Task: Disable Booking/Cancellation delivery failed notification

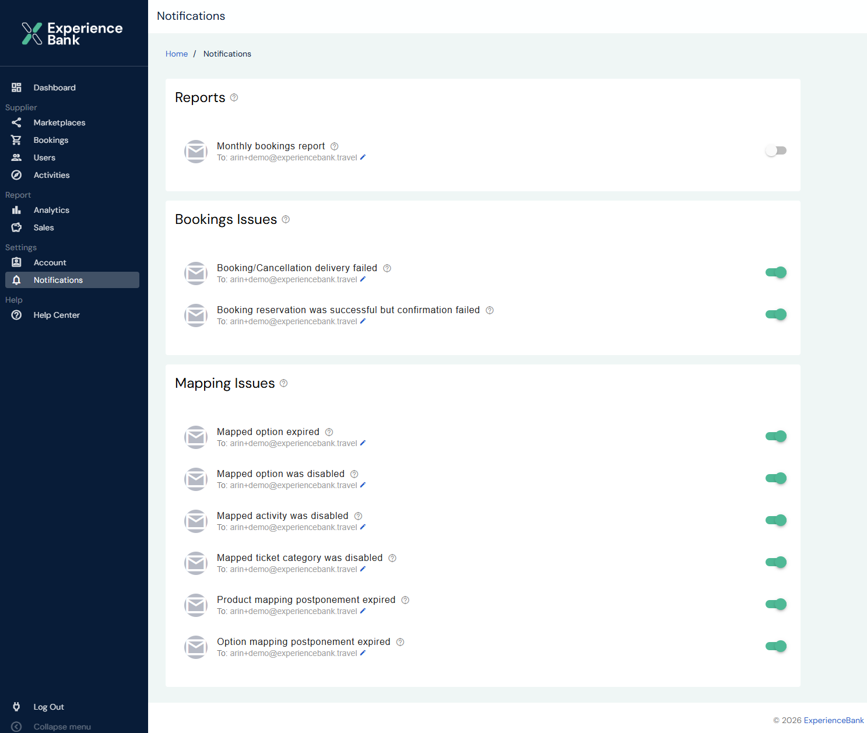Action: pyautogui.click(x=775, y=272)
